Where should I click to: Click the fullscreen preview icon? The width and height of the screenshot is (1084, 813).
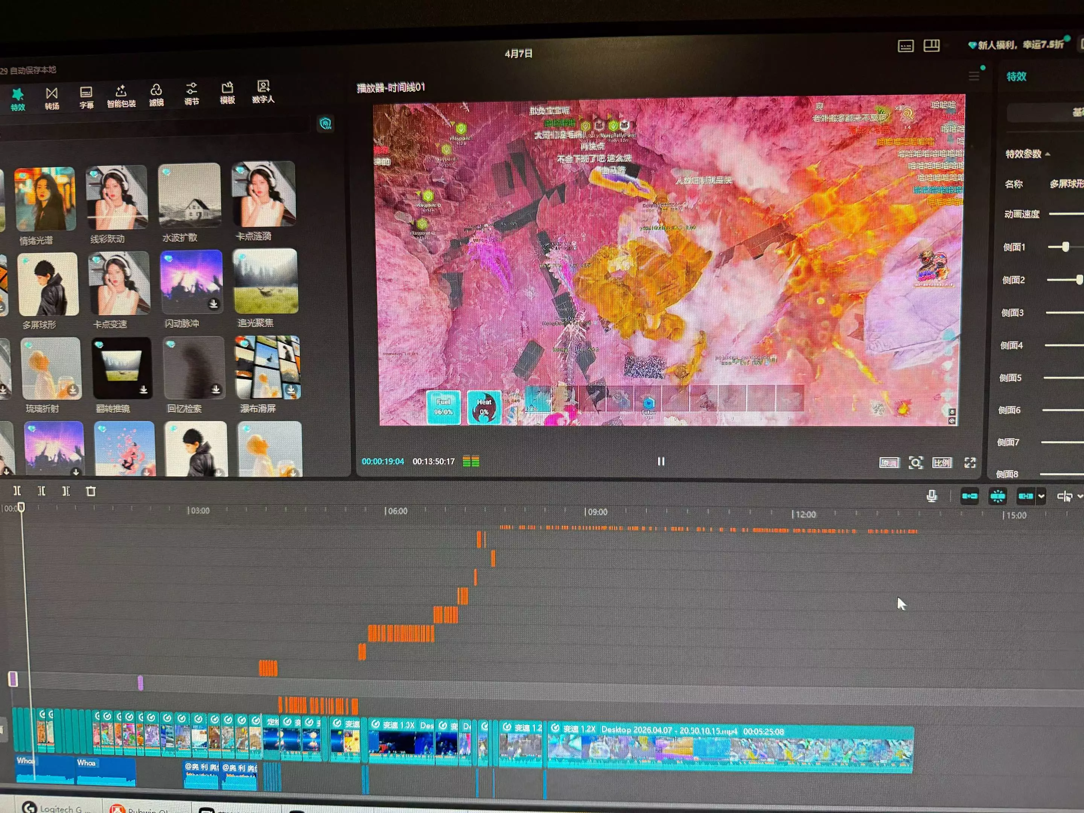[970, 463]
